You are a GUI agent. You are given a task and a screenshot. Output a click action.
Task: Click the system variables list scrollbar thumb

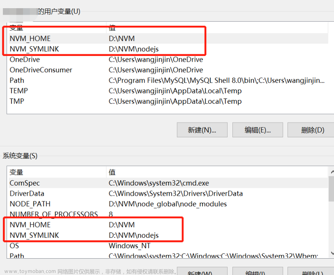click(x=332, y=189)
